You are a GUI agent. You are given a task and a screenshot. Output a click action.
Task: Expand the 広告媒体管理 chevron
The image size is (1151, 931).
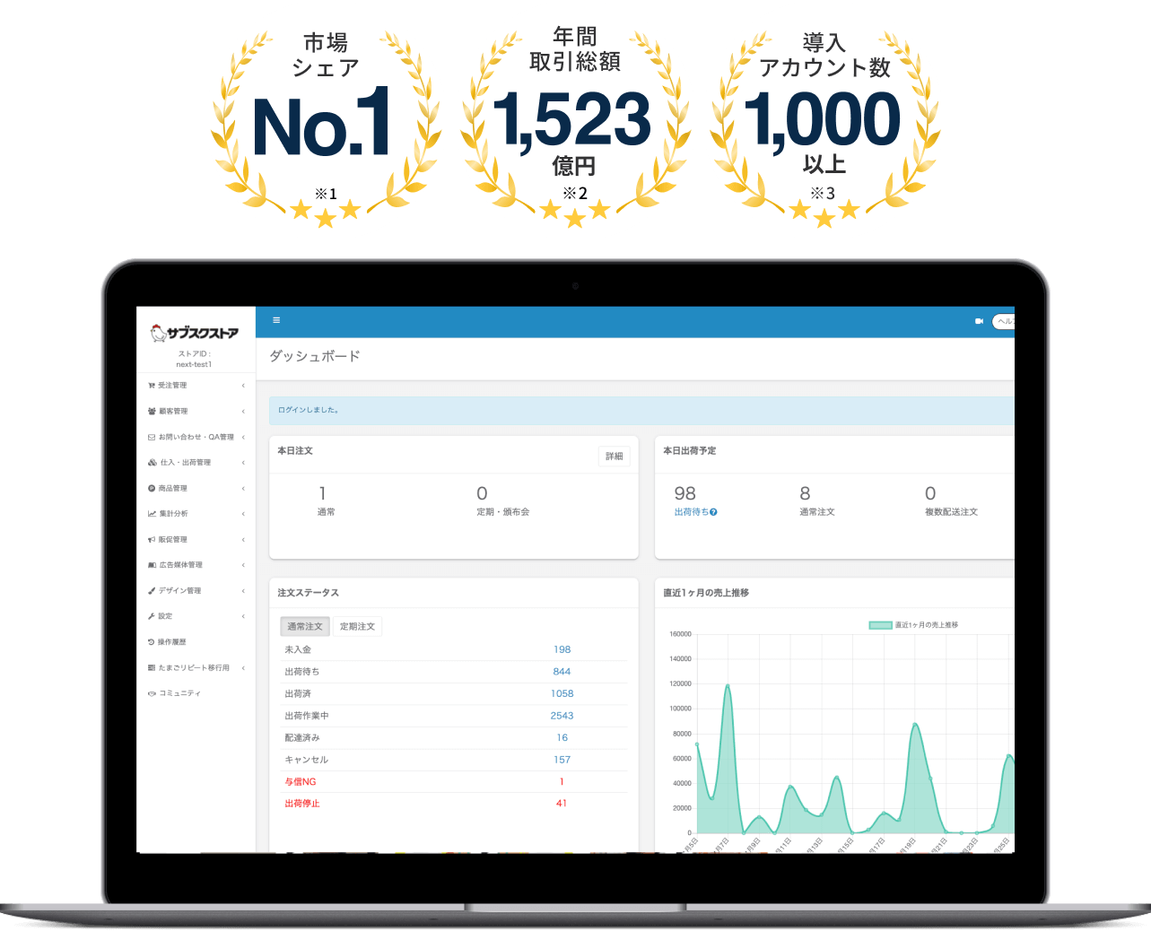243,565
